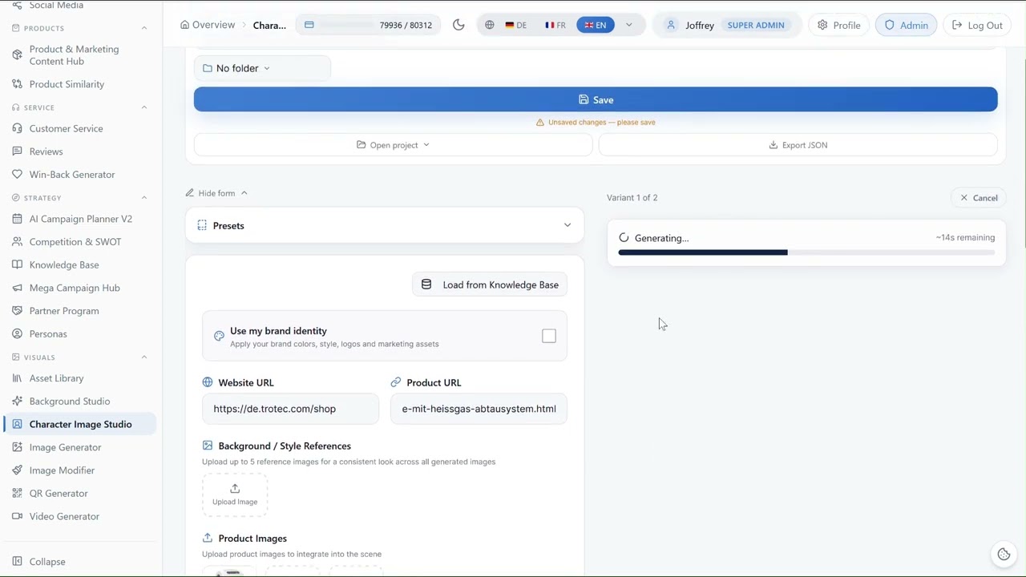1026x577 pixels.
Task: Click the brand identity palette icon
Action: 219,336
